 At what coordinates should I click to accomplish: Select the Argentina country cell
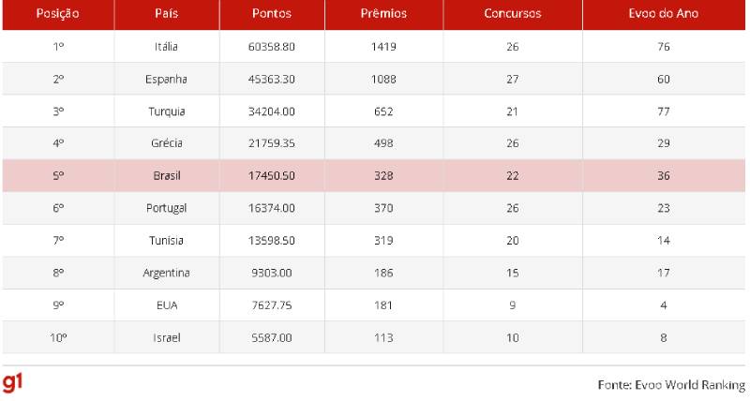(x=167, y=273)
